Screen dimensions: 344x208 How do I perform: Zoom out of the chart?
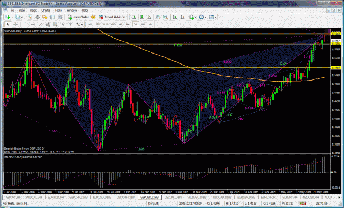tap(166, 17)
